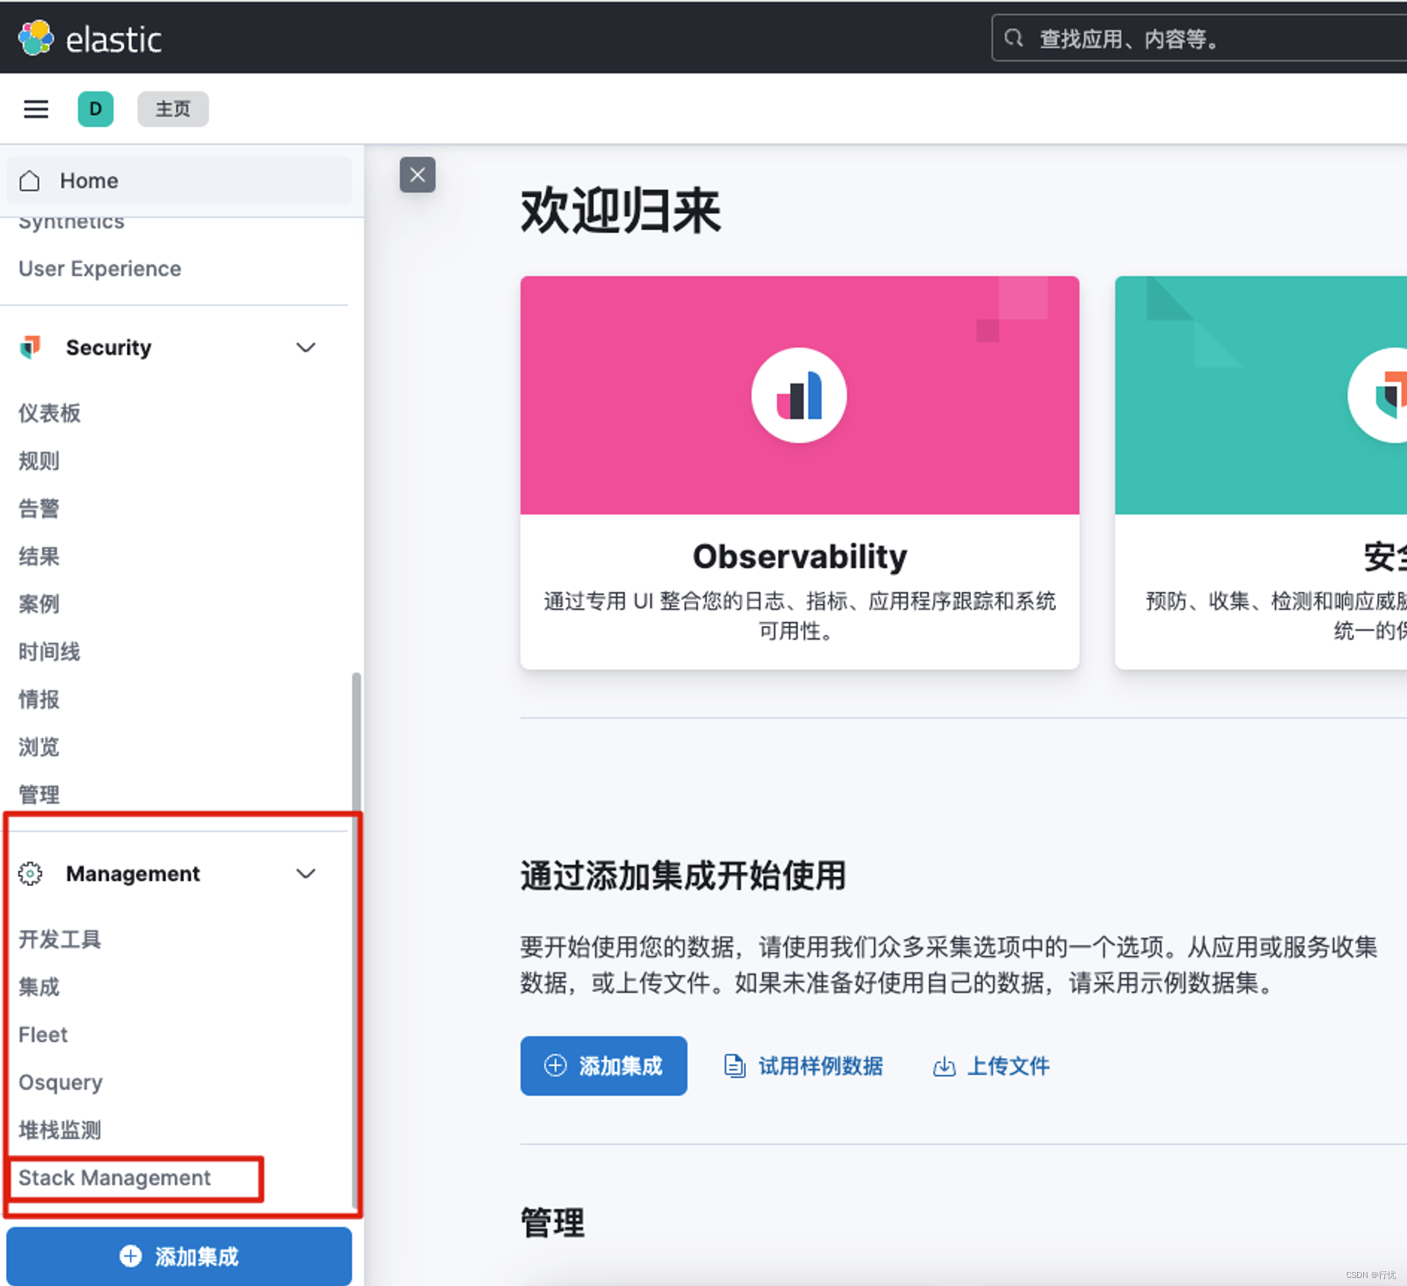The image size is (1407, 1286).
Task: Click main page 添加集成 button
Action: click(x=604, y=1065)
